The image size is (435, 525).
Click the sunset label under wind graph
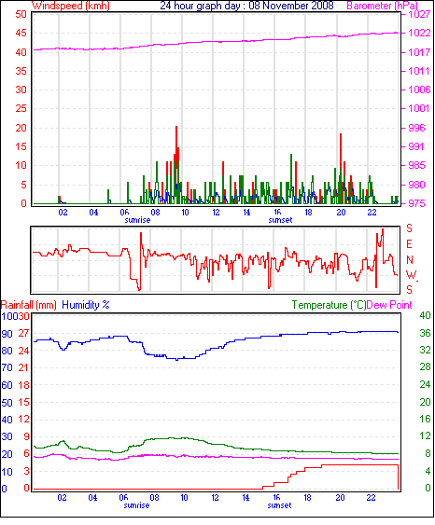click(280, 220)
